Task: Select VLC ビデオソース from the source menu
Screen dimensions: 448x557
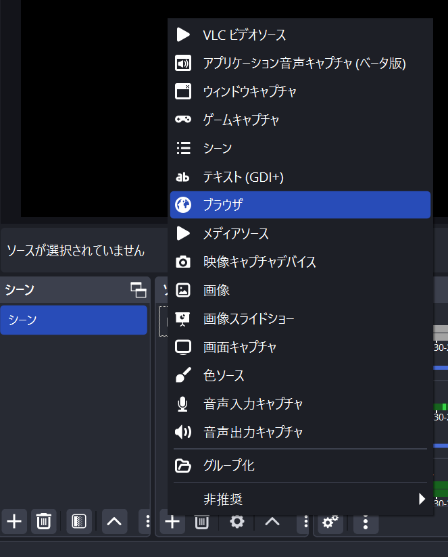Action: (x=300, y=35)
